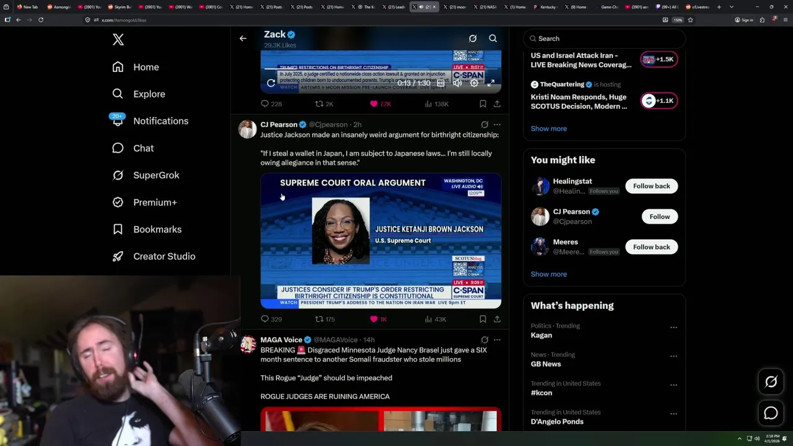Open the Kagan trending topic
This screenshot has width=793, height=446.
(541, 335)
